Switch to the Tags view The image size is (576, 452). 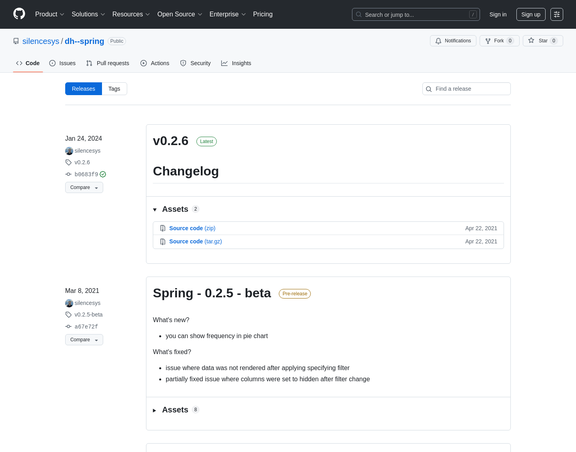coord(114,89)
